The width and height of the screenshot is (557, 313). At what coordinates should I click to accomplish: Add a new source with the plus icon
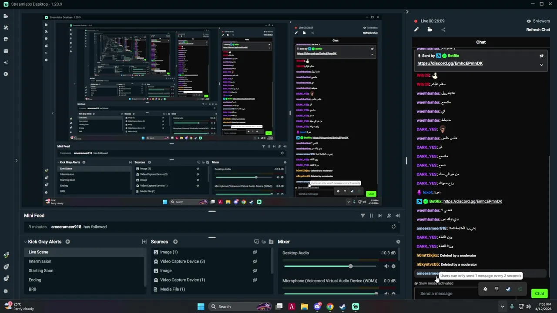point(175,242)
